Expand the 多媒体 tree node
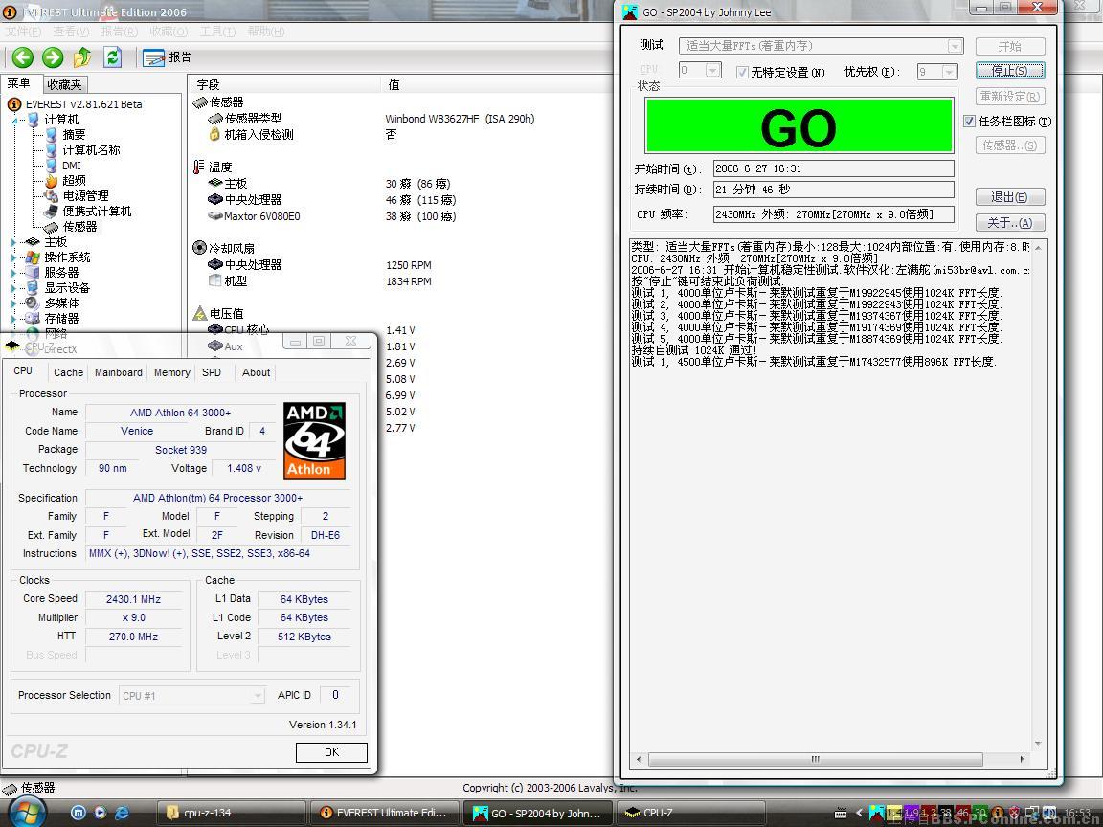This screenshot has width=1103, height=827. (x=14, y=303)
